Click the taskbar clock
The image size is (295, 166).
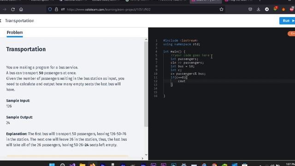coord(290,164)
